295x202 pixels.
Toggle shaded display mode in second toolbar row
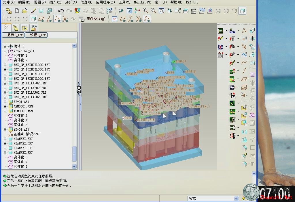[x=33, y=19]
